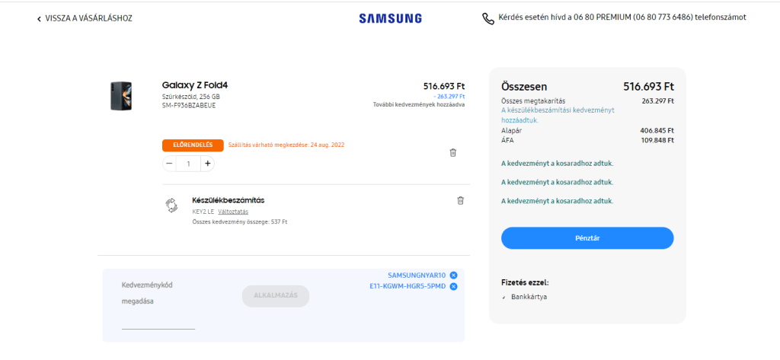Click the Samsung logo

(390, 18)
